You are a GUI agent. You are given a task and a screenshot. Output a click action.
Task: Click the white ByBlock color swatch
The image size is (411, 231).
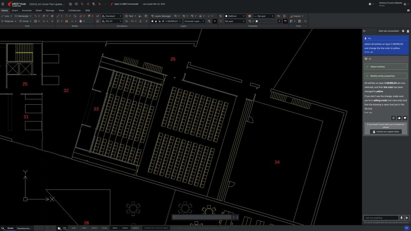click(x=226, y=16)
